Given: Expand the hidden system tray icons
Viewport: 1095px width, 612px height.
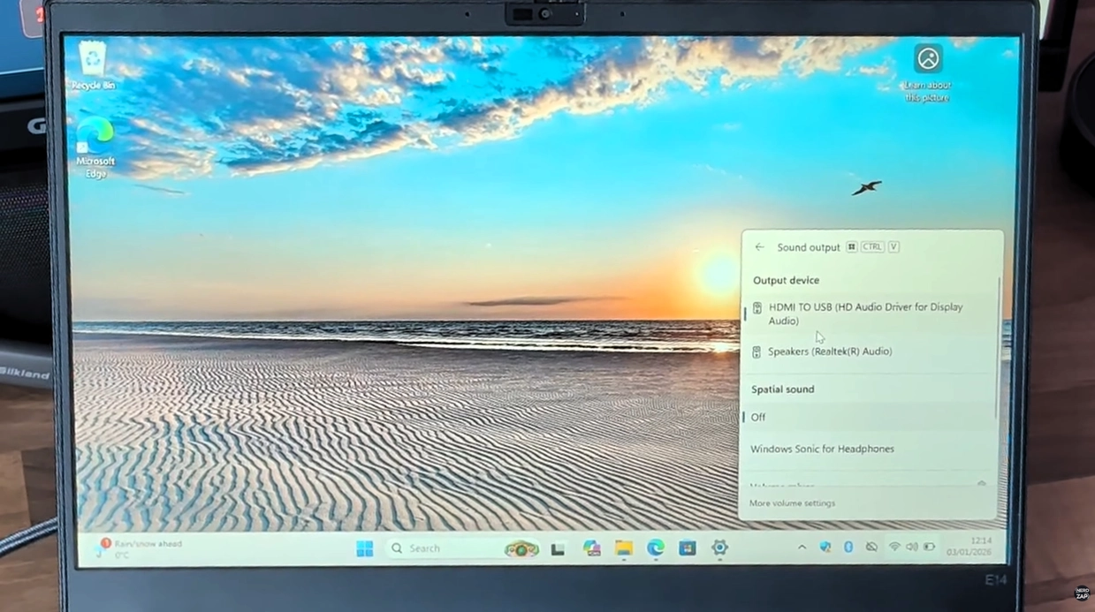Looking at the screenshot, I should 802,548.
